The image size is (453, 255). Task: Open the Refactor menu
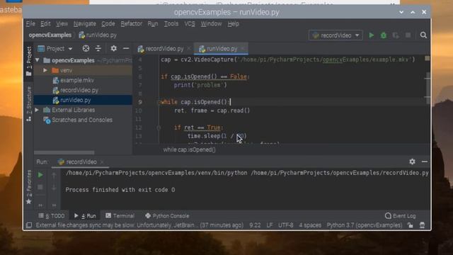[132, 23]
